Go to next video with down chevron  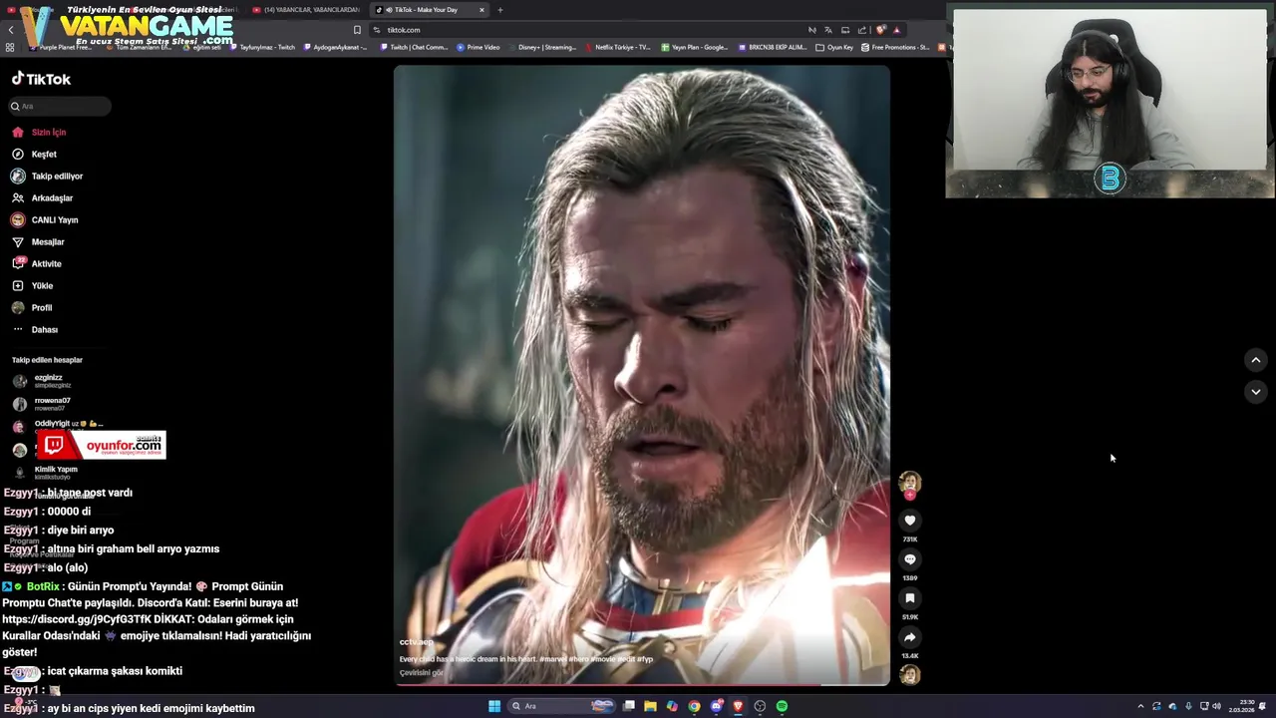point(1256,392)
